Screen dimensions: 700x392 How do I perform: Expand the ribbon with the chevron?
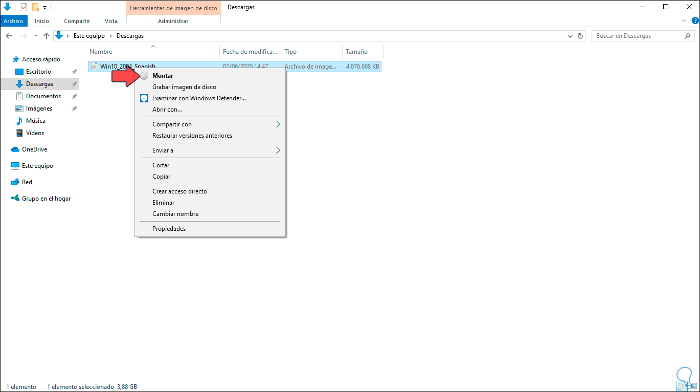coord(685,21)
